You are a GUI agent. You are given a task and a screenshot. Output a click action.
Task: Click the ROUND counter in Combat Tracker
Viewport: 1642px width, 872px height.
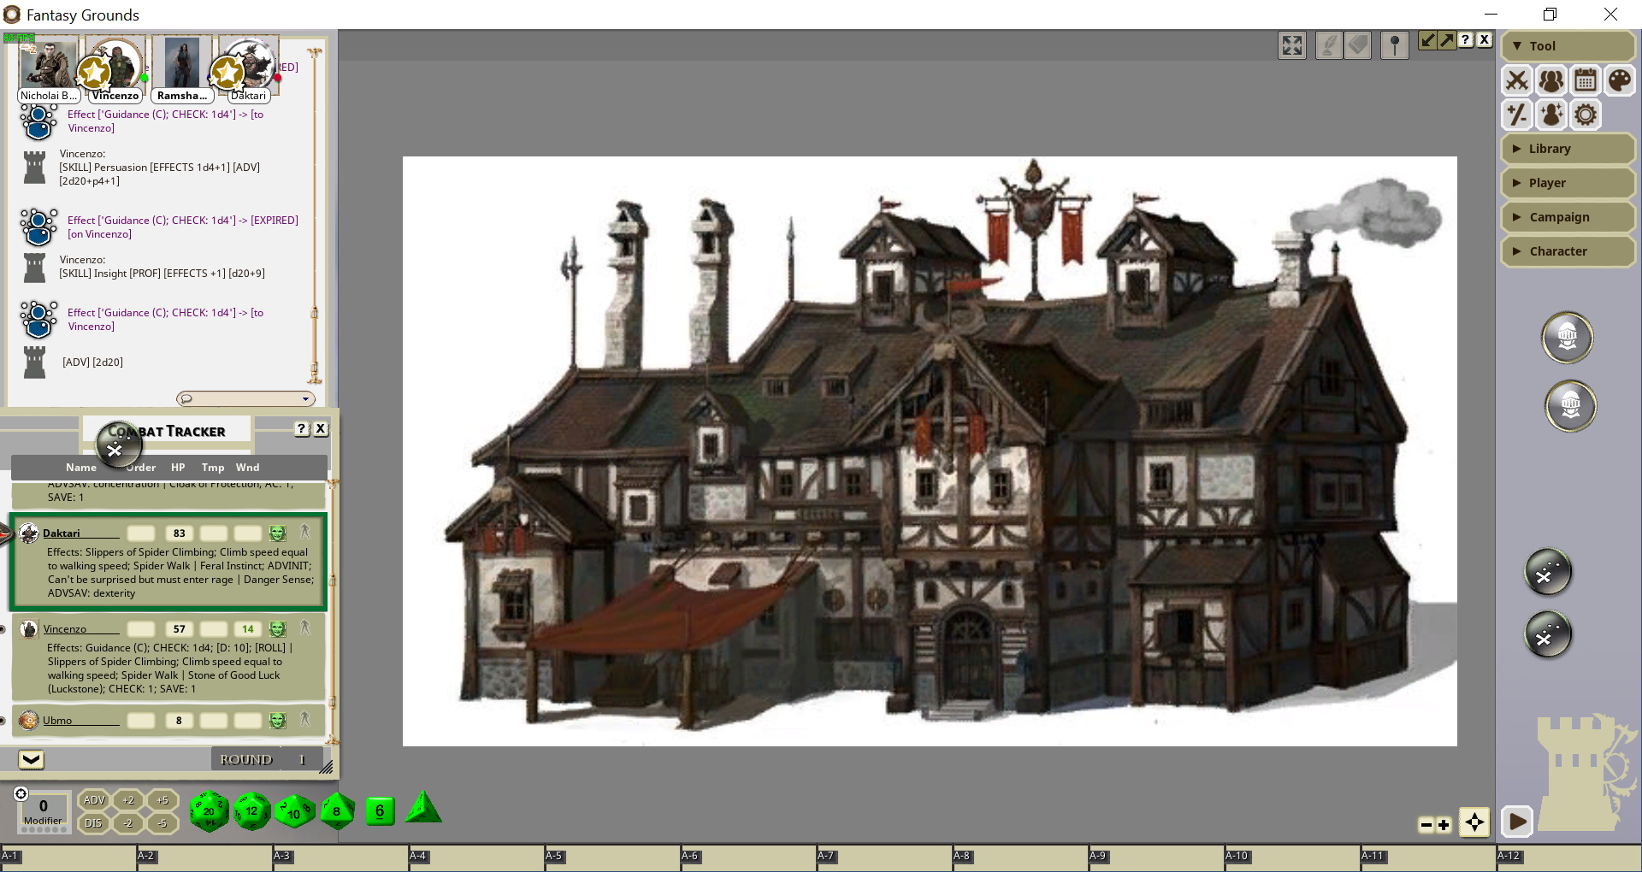pyautogui.click(x=267, y=759)
